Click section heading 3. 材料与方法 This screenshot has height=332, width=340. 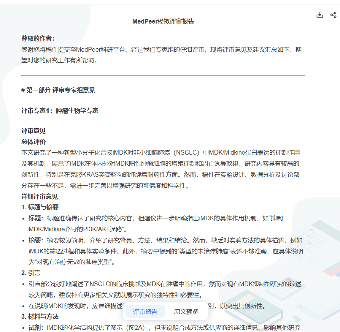(40, 317)
